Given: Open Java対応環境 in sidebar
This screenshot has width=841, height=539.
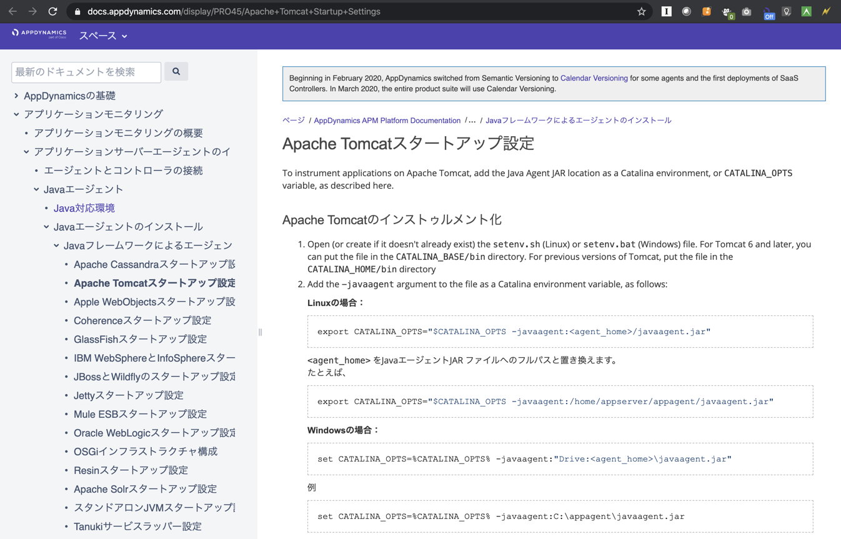Looking at the screenshot, I should coord(84,208).
